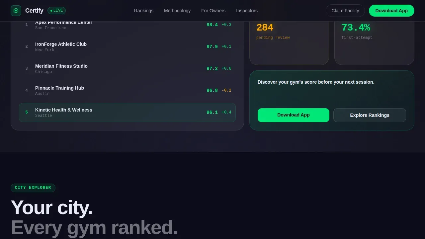Open the Rankings nav item
Viewport: 425px width, 239px height.
(144, 11)
